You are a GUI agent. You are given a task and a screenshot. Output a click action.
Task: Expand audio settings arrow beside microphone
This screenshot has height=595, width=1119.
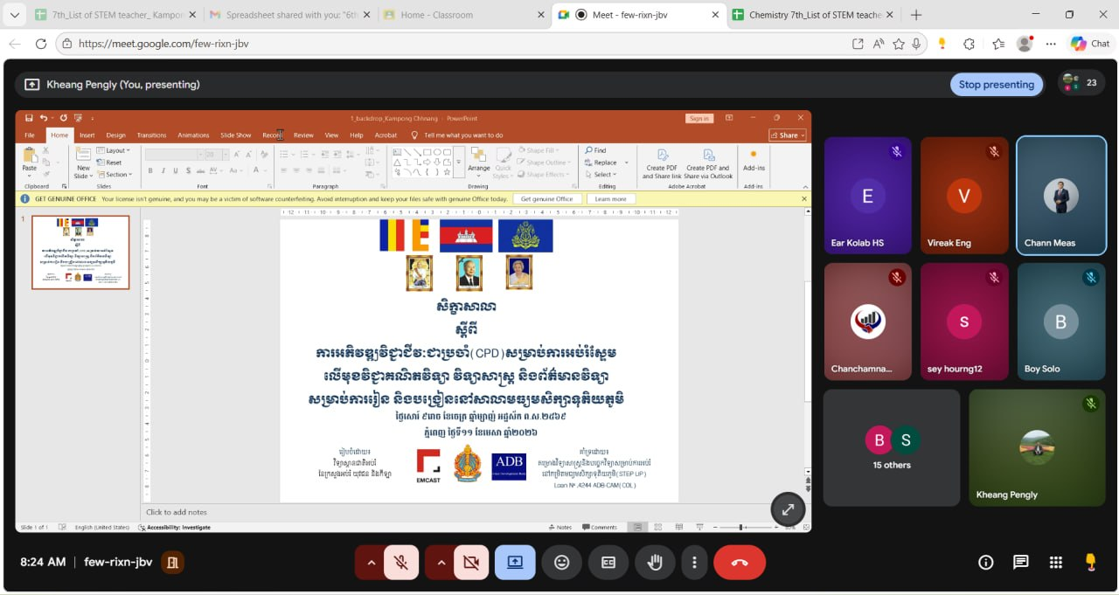[x=371, y=563]
